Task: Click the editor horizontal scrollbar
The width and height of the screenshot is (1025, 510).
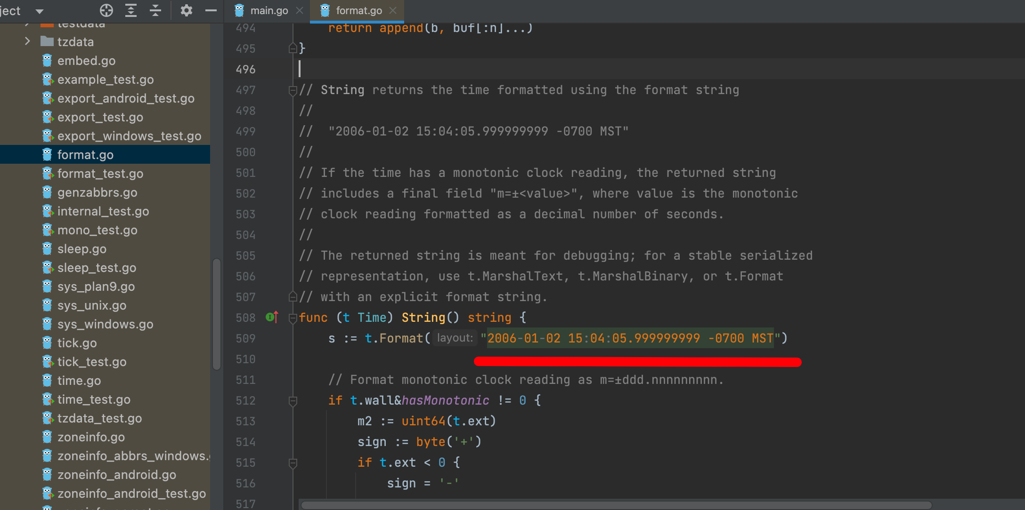Action: [616, 505]
